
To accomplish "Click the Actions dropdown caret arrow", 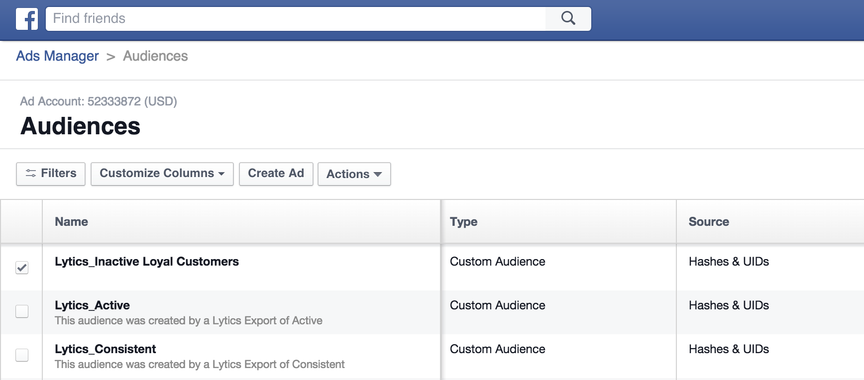I will 378,175.
